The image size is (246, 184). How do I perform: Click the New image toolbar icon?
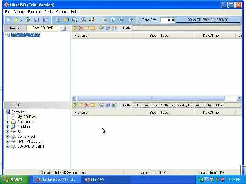click(x=9, y=20)
